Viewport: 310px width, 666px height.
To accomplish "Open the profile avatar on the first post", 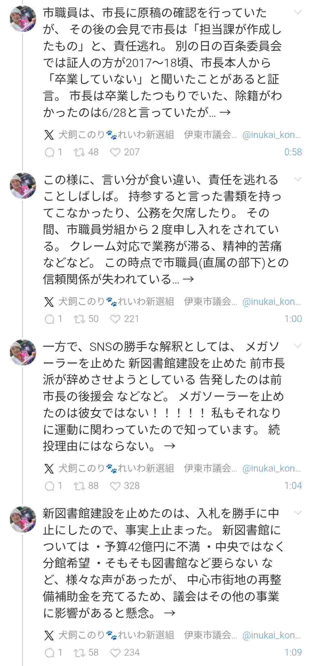I will pyautogui.click(x=23, y=18).
